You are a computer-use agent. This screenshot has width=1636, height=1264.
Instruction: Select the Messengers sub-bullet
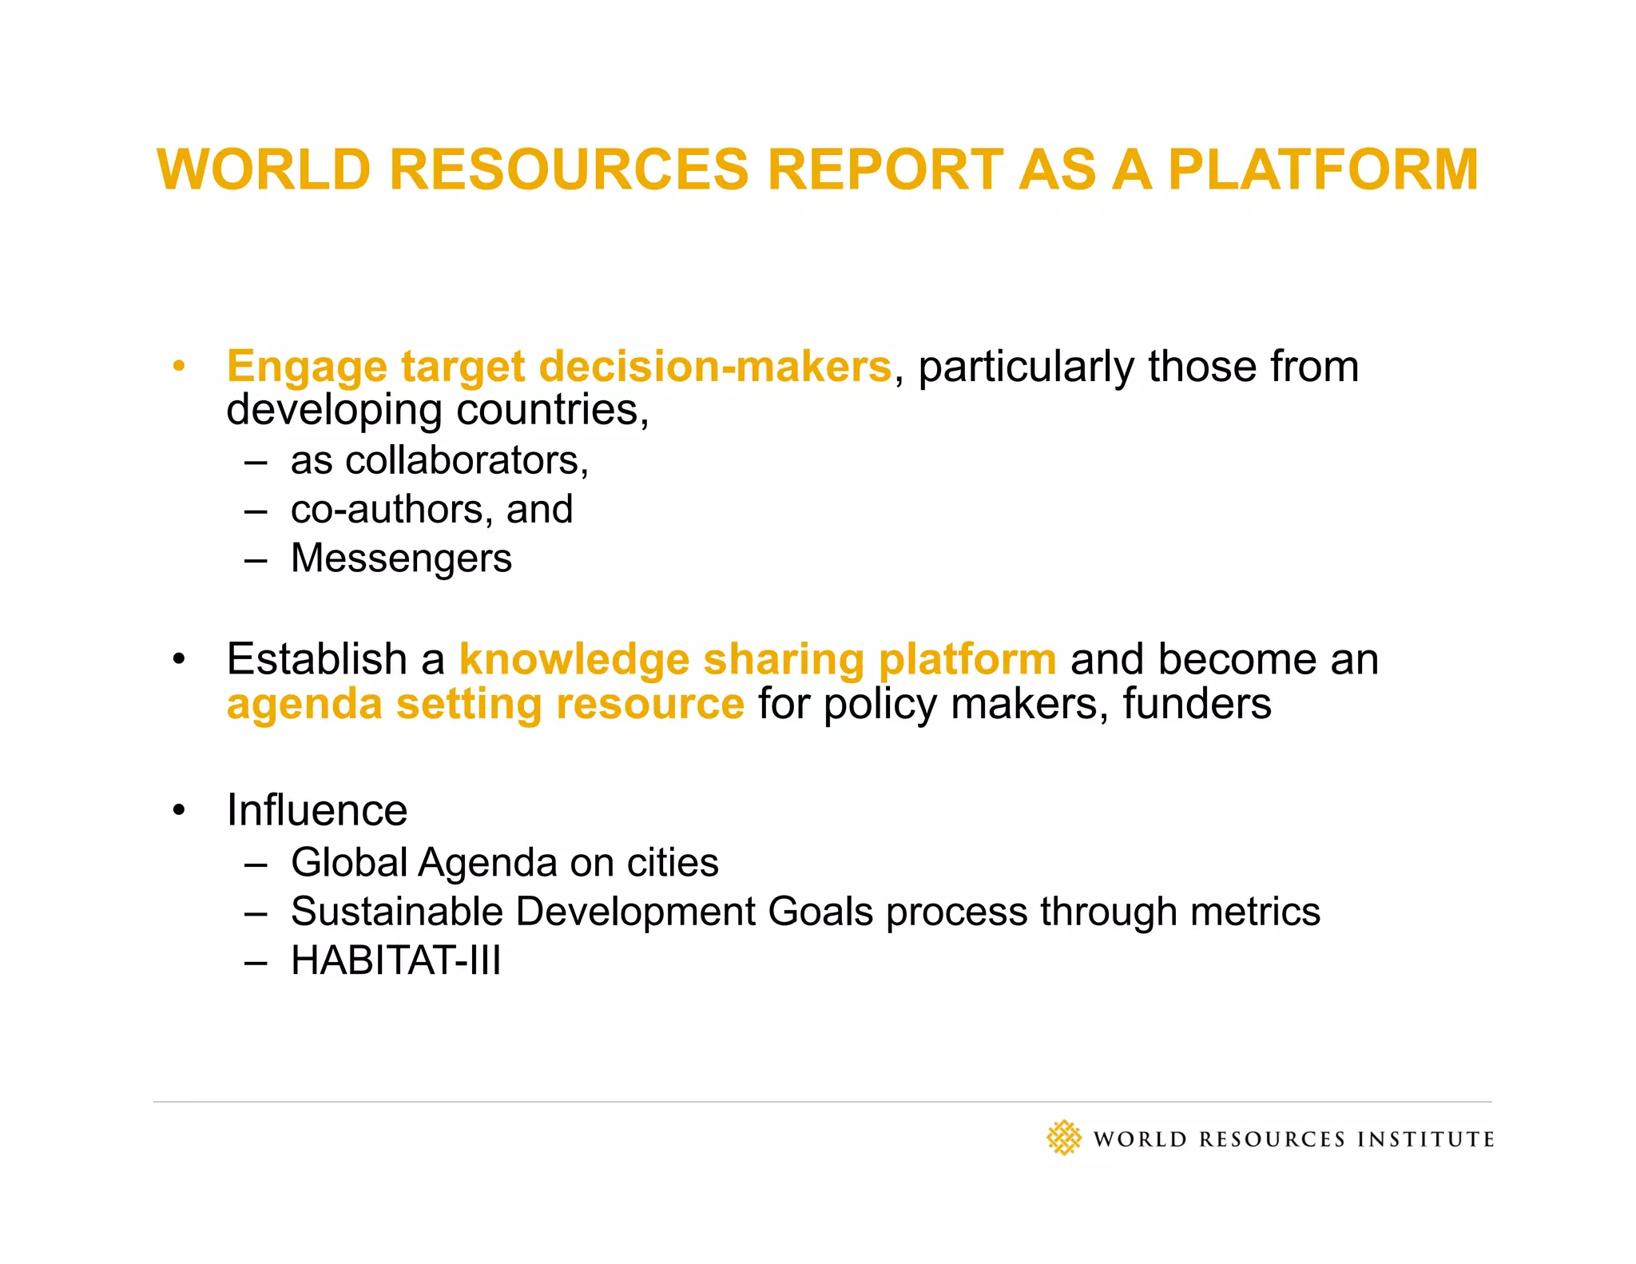401,558
